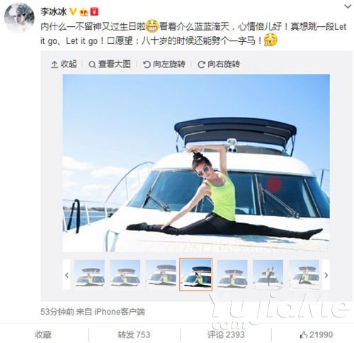Add the post to favorites with 收藏

pos(43,334)
